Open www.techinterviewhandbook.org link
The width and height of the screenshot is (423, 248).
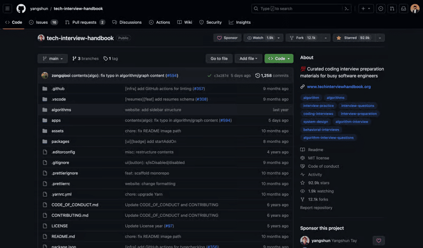[338, 87]
